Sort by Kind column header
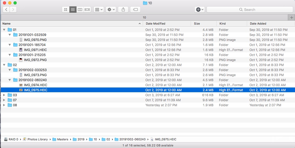295x148 pixels. [232, 24]
